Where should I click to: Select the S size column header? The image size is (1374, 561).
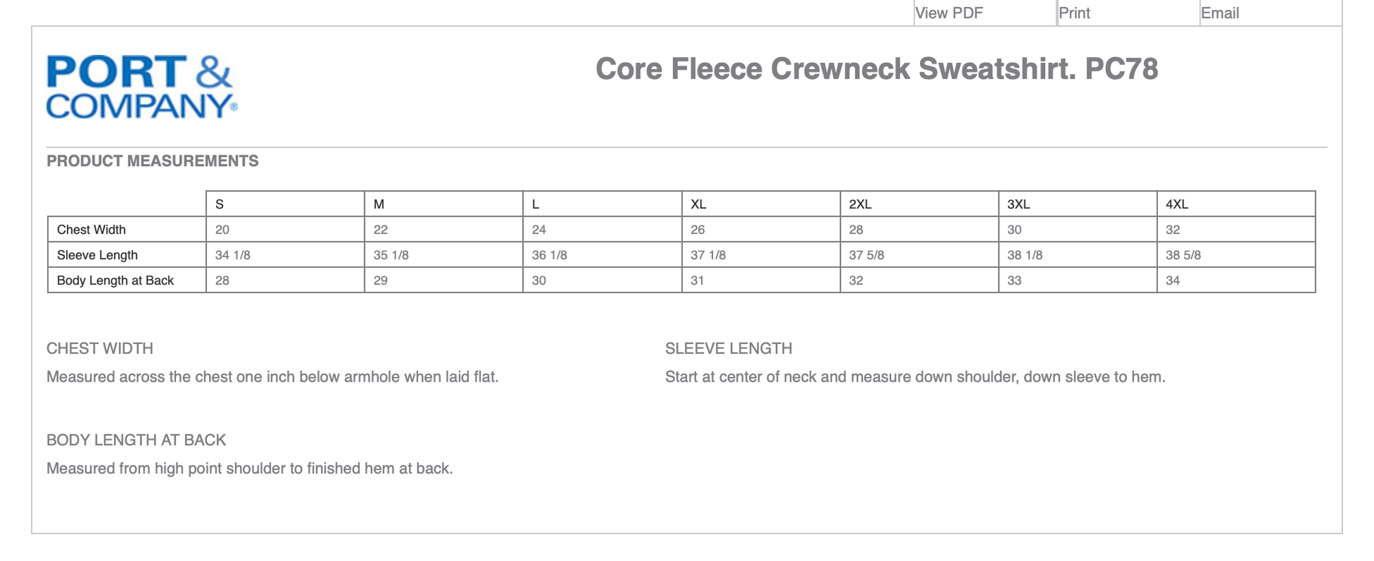tap(220, 204)
